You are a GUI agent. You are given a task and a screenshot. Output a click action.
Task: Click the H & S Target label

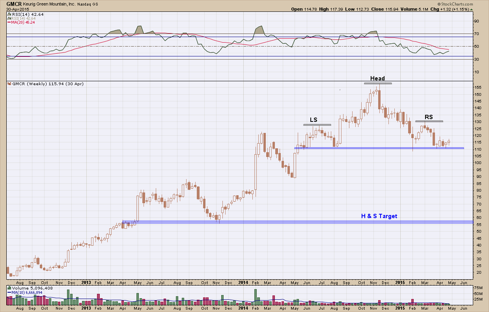tap(379, 216)
